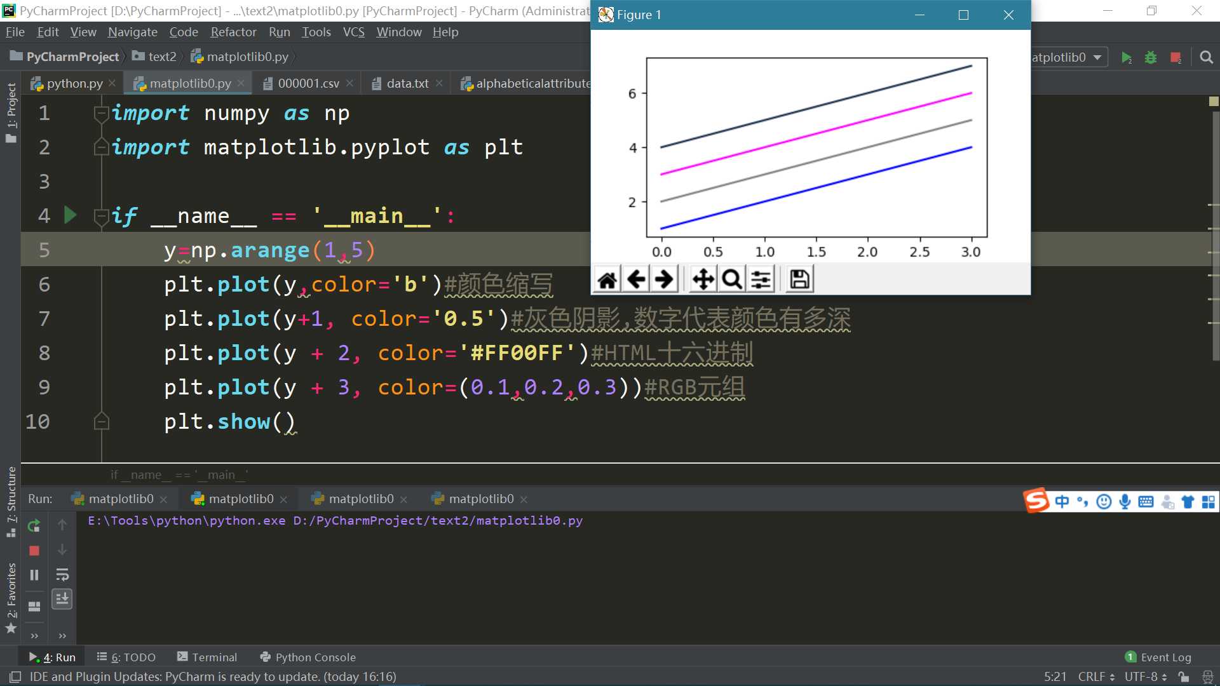The image size is (1220, 686).
Task: Click the Pause output icon in Run panel
Action: coord(34,575)
